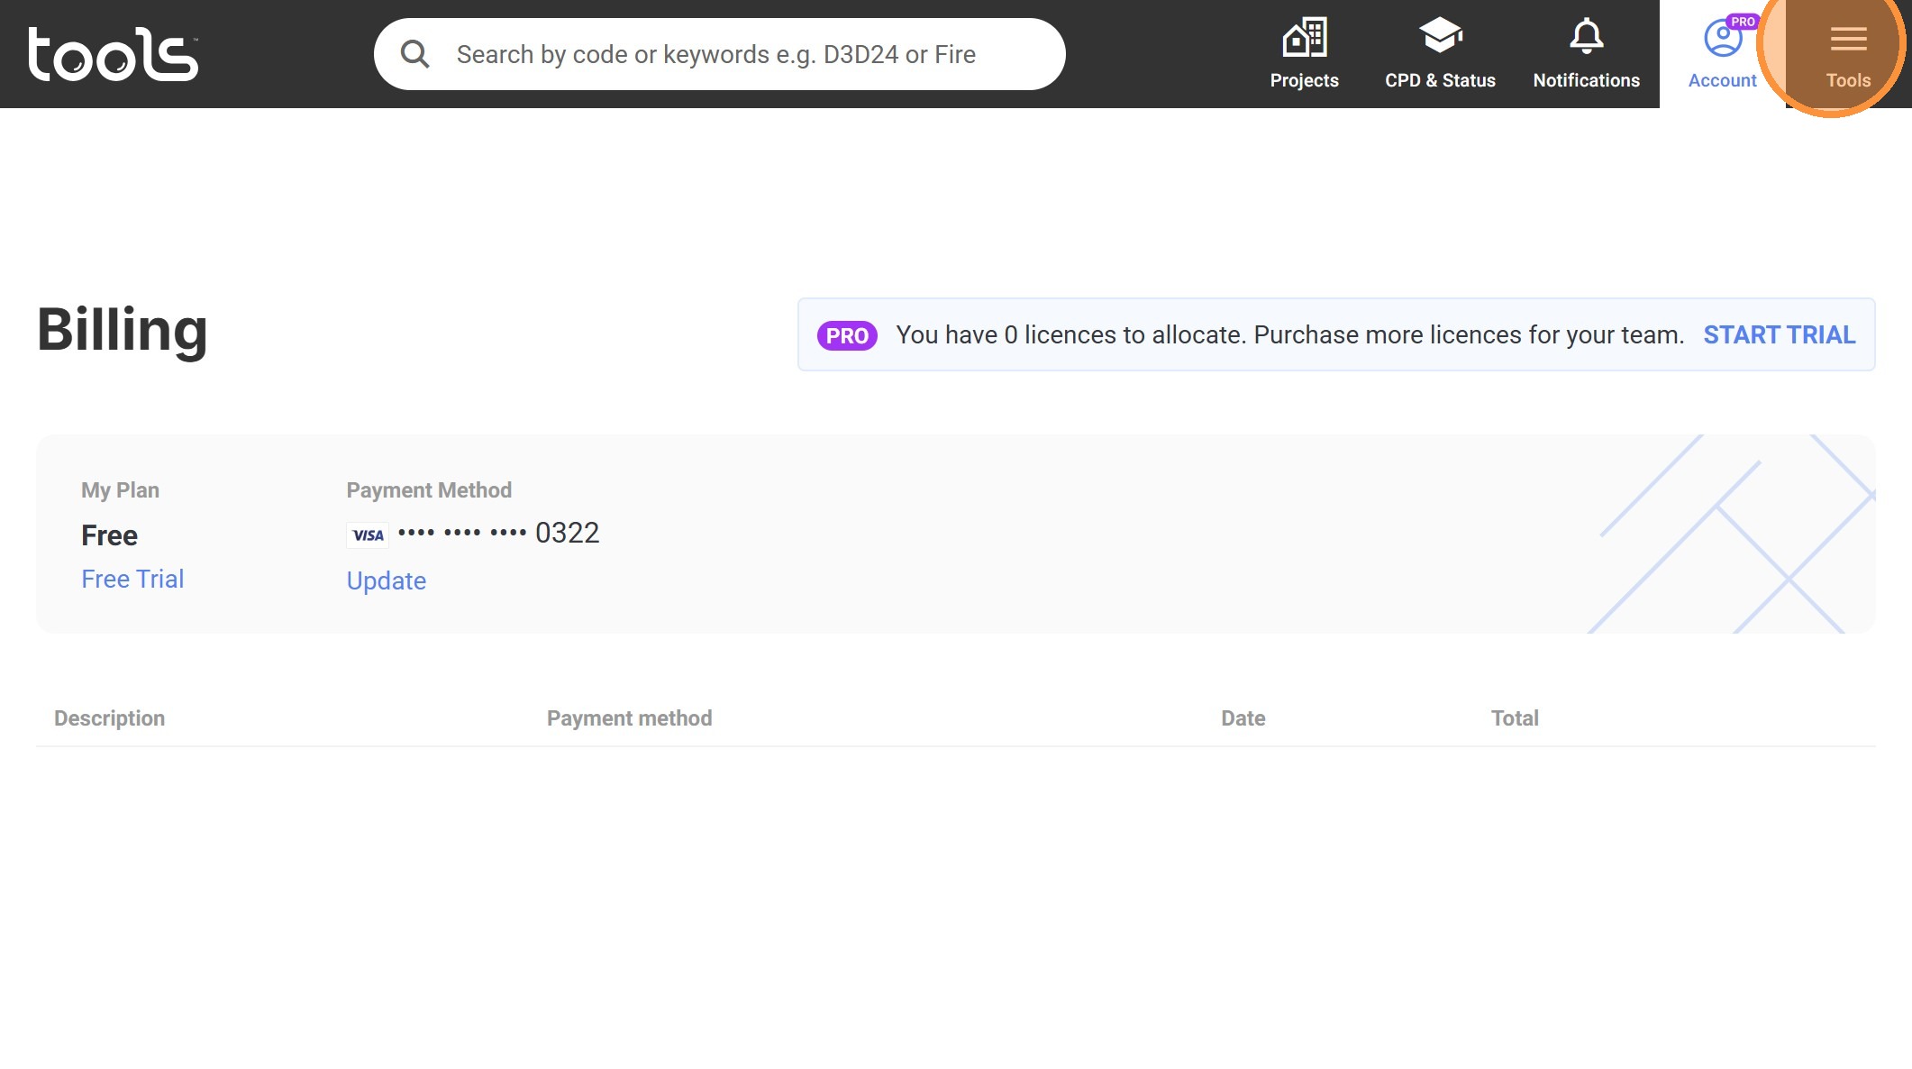Image resolution: width=1912 pixels, height=1069 pixels.
Task: Open Notifications via the bell icon
Action: click(x=1586, y=36)
